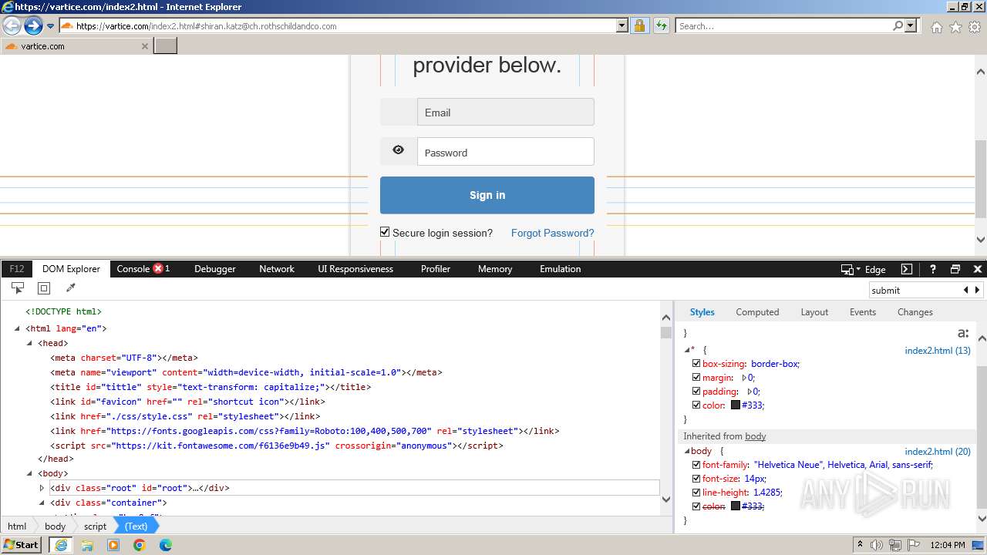Viewport: 987px width, 555px height.
Task: Open the Forgot Password? link
Action: coord(552,233)
